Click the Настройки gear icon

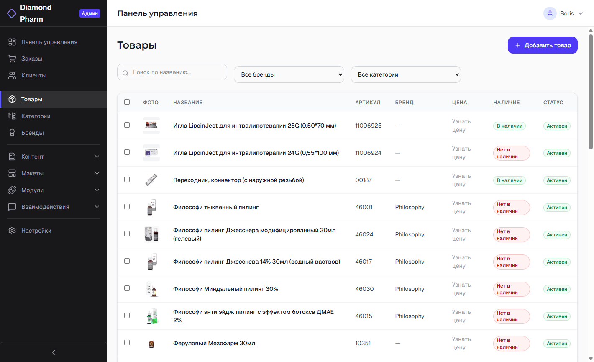(12, 231)
